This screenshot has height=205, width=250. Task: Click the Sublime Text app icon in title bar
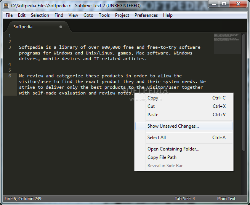click(6, 5)
